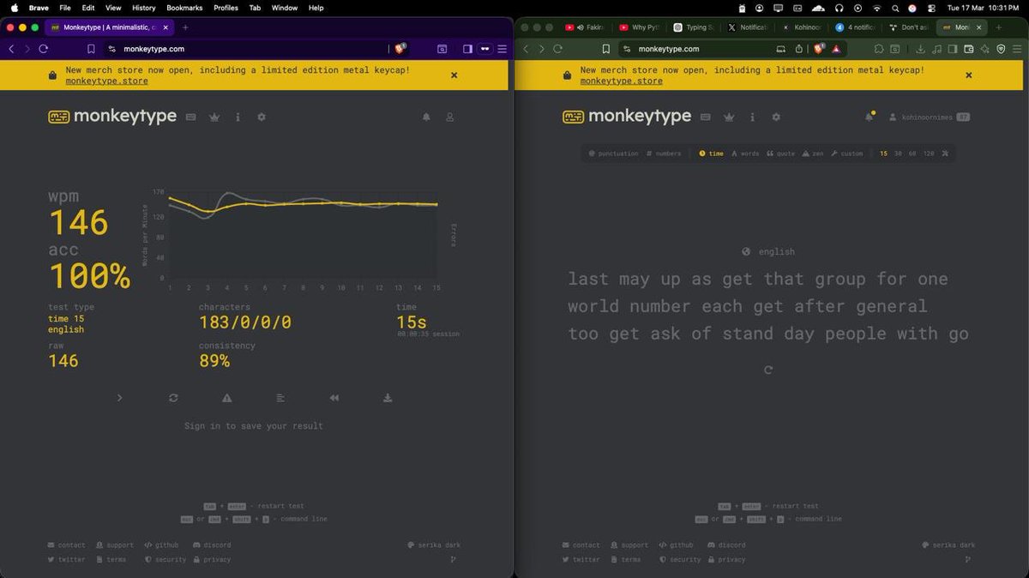Restart test icon below words in right window
1029x578 pixels.
pyautogui.click(x=768, y=370)
